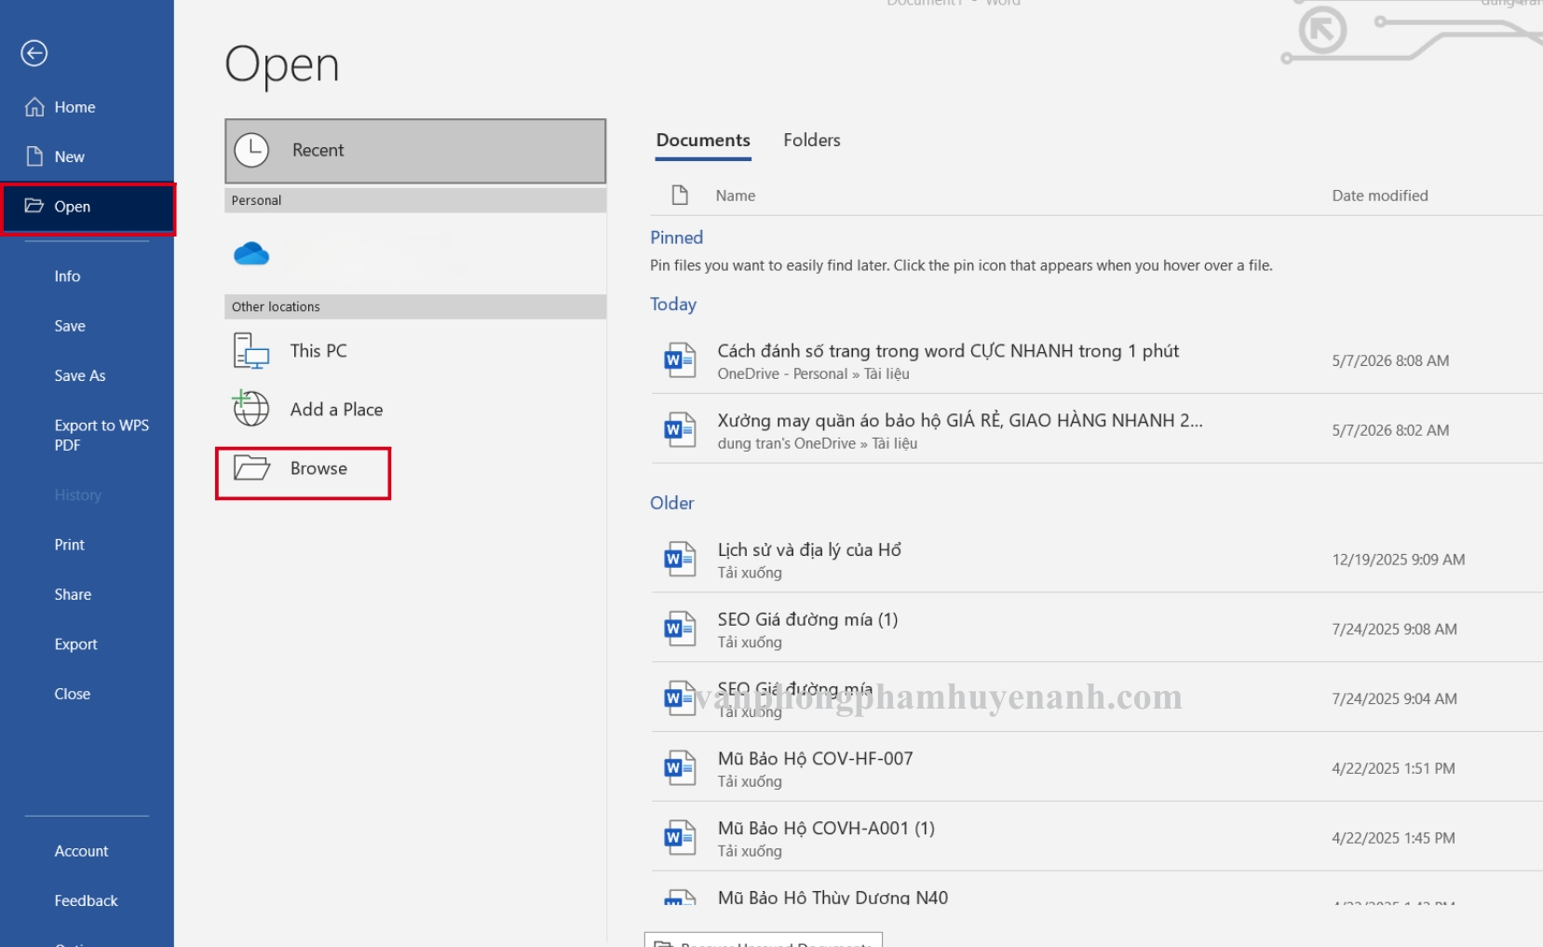This screenshot has height=947, width=1543.
Task: Choose the This PC label
Action: pos(318,351)
